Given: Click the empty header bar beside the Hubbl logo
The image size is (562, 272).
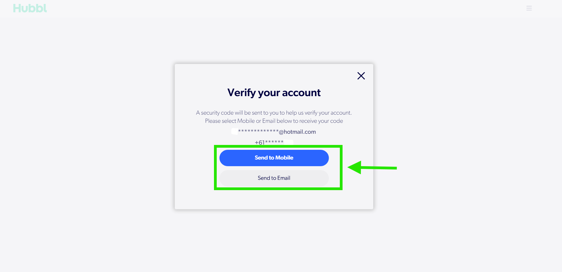Looking at the screenshot, I should tap(274, 8).
